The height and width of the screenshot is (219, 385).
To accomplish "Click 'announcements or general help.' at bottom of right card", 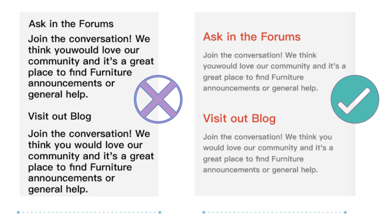I will point(260,170).
